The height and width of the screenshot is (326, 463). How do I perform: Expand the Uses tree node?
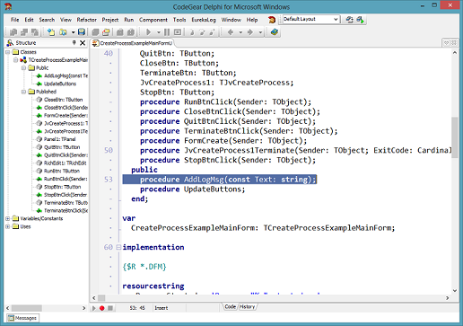click(x=8, y=226)
